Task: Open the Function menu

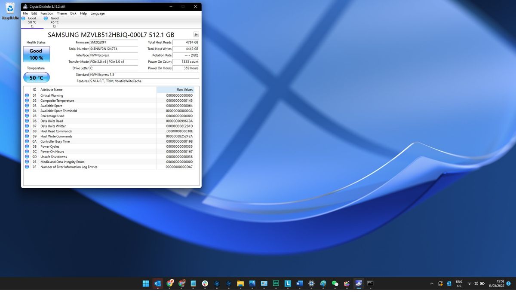Action: coord(46,13)
